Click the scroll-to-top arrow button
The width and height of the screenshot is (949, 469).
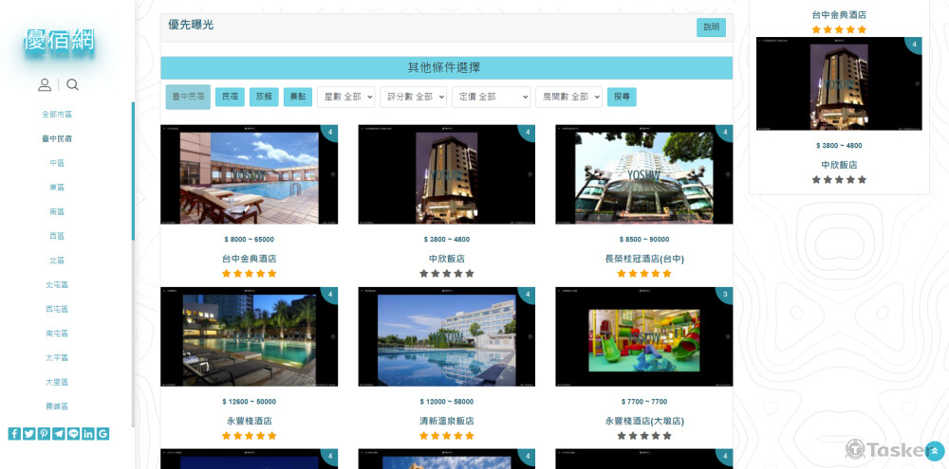934,450
